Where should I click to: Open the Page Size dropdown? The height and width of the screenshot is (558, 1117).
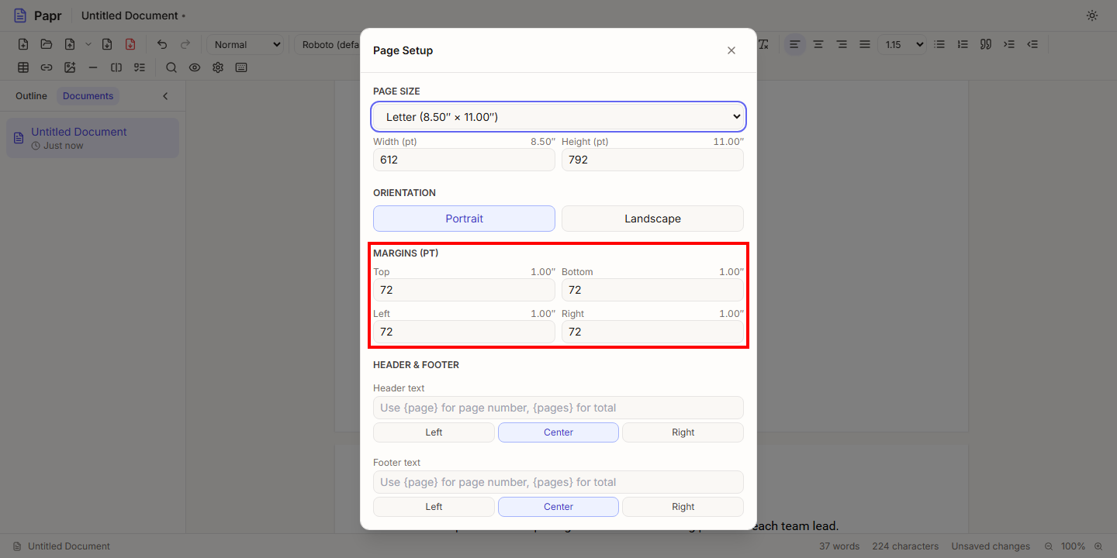tap(558, 117)
